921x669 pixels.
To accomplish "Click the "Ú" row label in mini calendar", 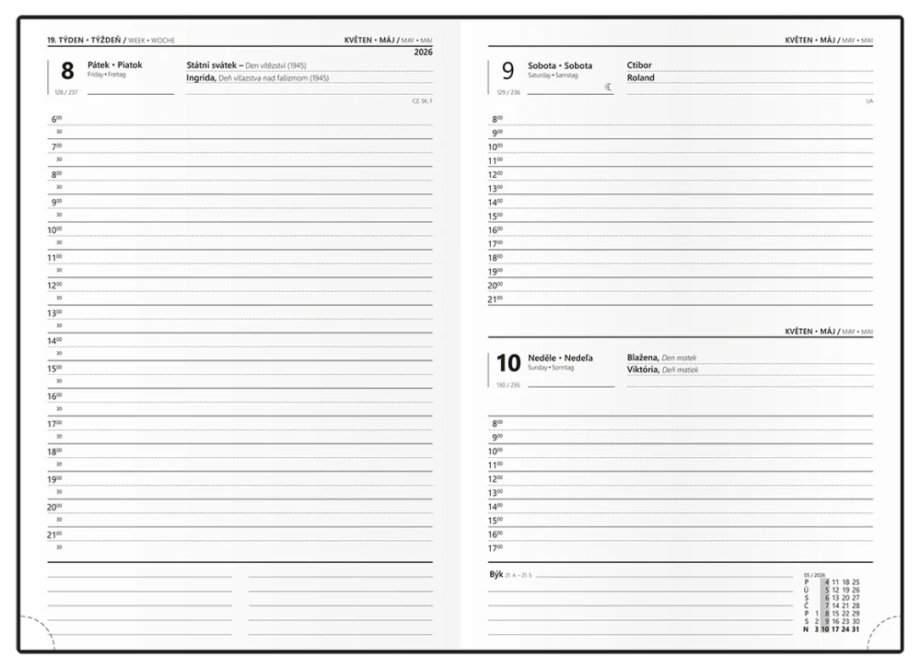I will pos(807,590).
